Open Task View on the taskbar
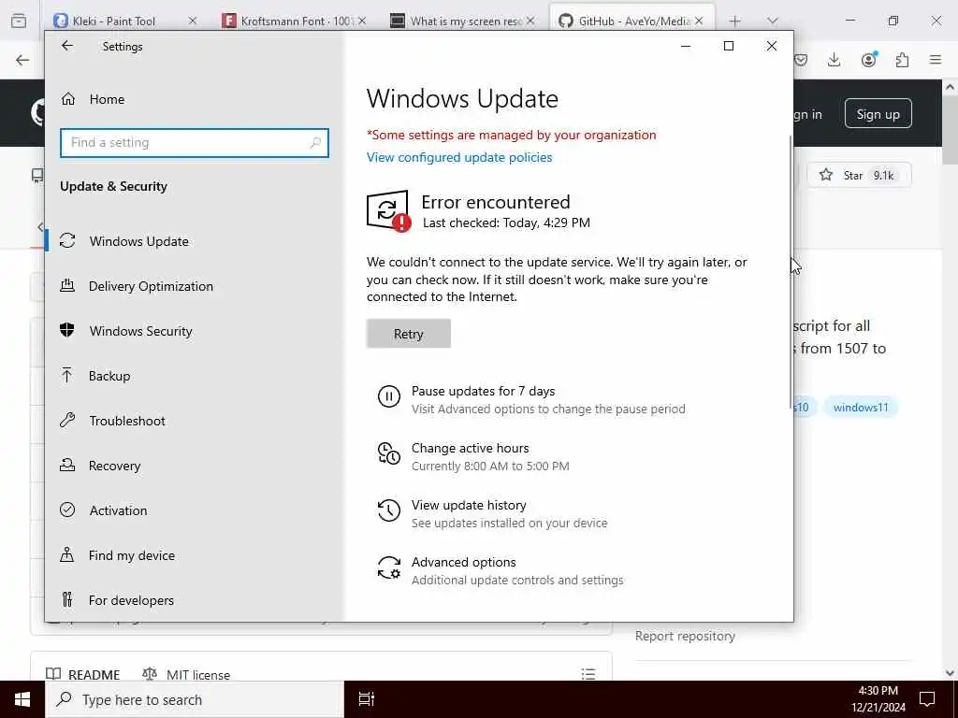Screen dimensions: 958x718 (x=367, y=699)
